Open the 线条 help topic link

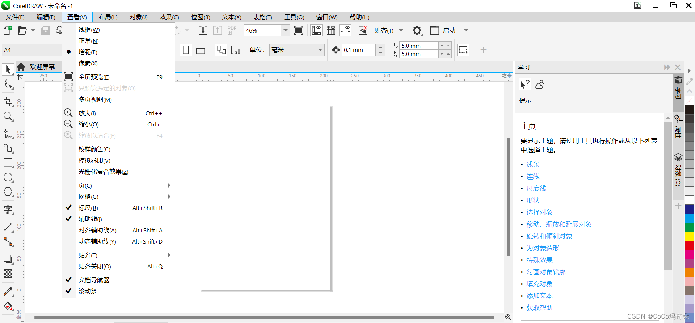pos(533,164)
